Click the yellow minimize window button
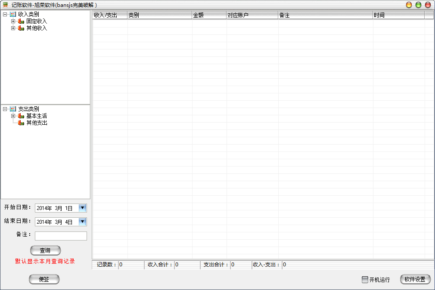This screenshot has height=290, width=435. 409,5
